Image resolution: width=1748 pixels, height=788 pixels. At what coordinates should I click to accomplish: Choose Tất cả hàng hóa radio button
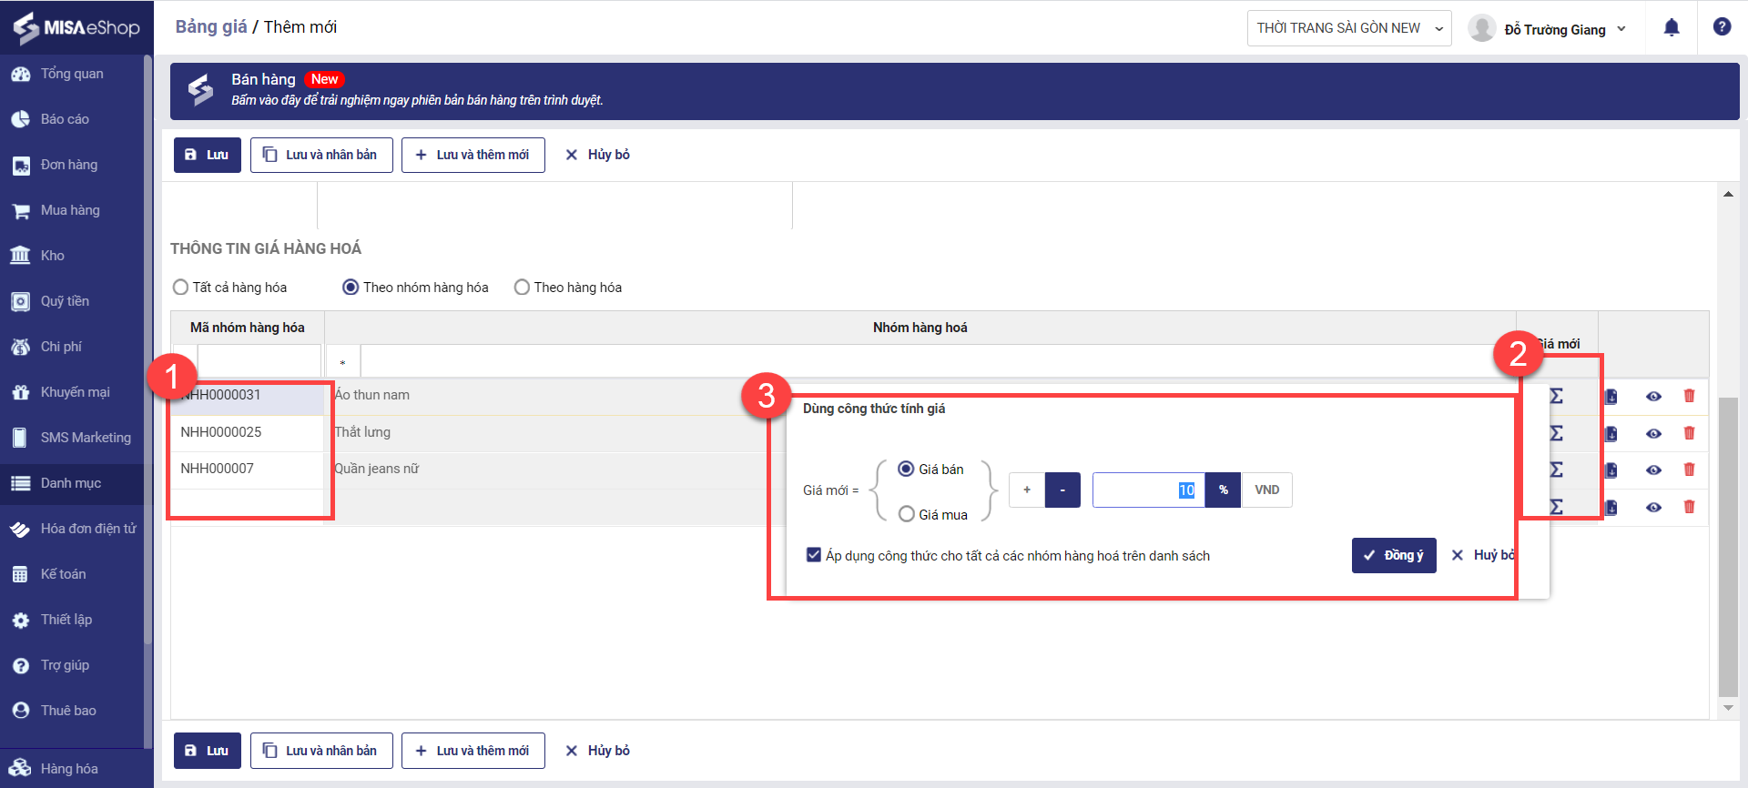pyautogui.click(x=180, y=288)
